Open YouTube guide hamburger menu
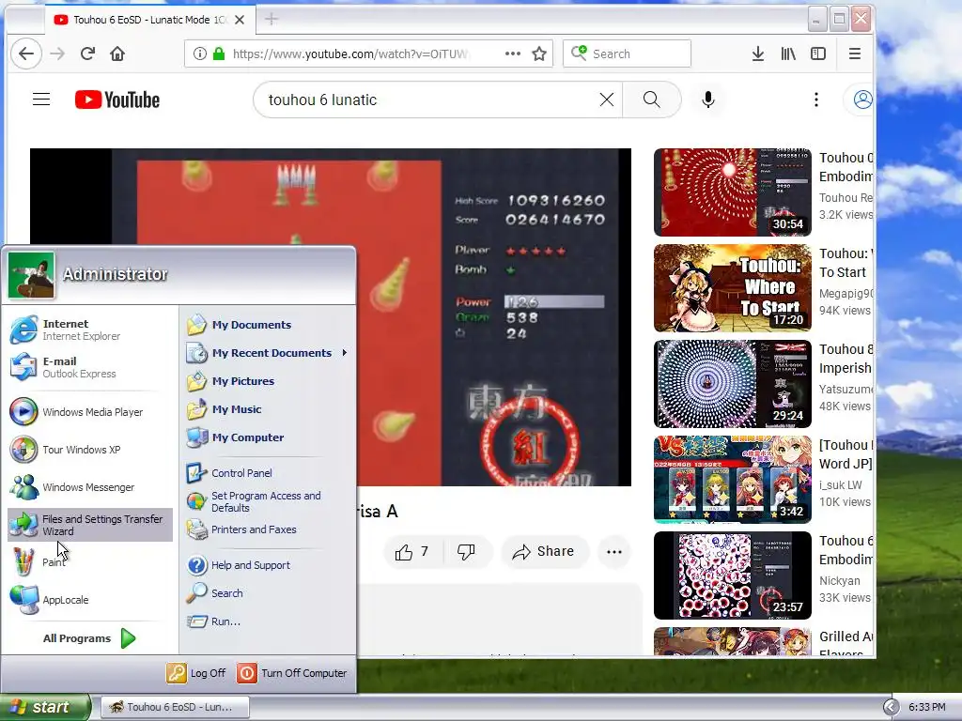 pyautogui.click(x=41, y=100)
